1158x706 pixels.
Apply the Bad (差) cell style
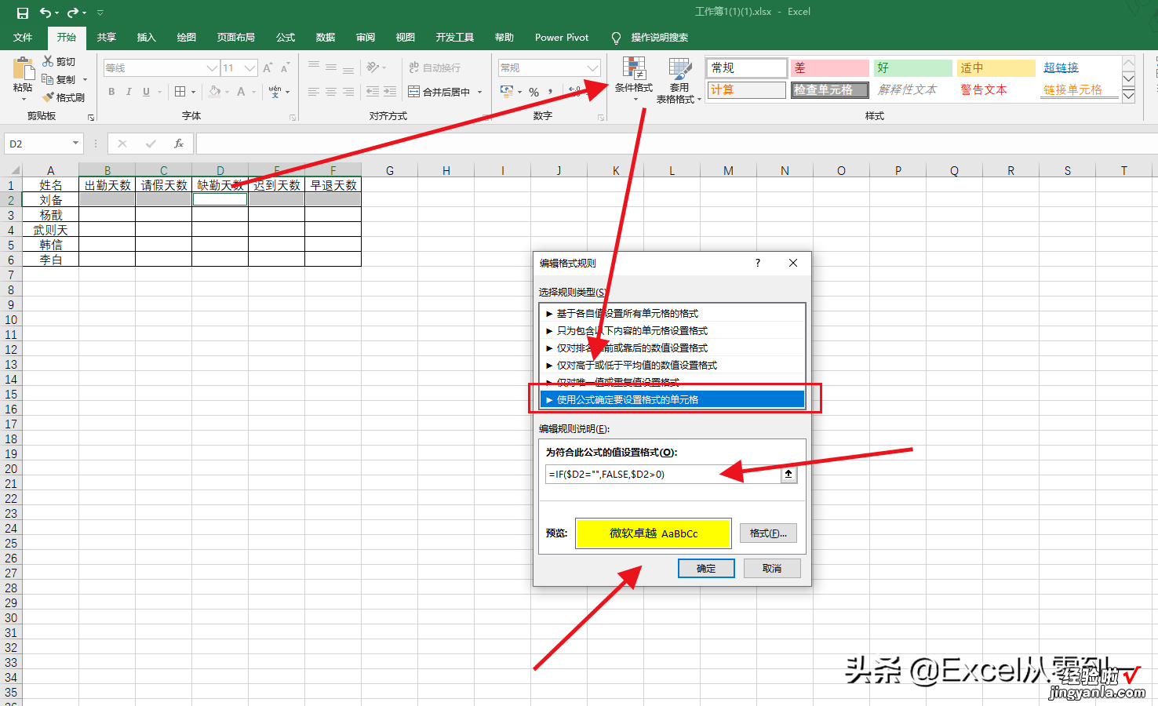829,68
